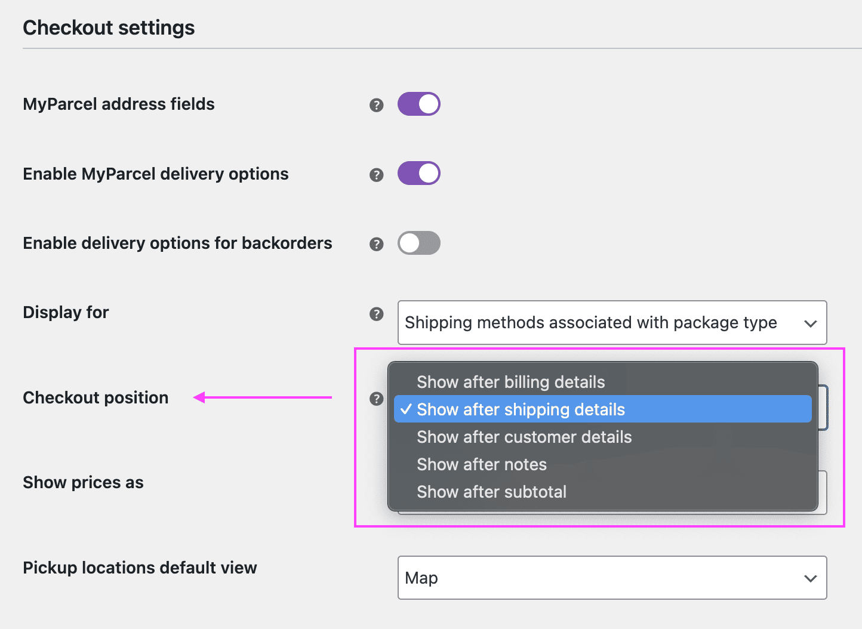Choose 'Show after shipping details' option

point(521,409)
